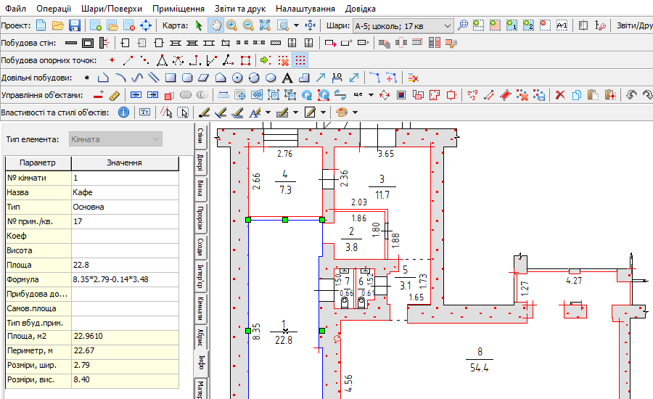Screen dimensions: 653x399
Task: Toggle the reference points grid display
Action: click(x=300, y=60)
